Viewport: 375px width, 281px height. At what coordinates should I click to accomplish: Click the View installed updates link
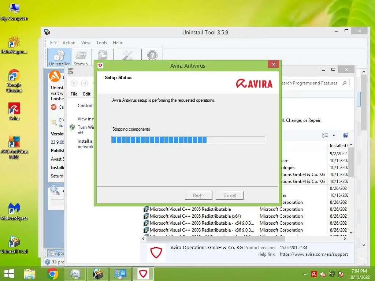coord(85,119)
